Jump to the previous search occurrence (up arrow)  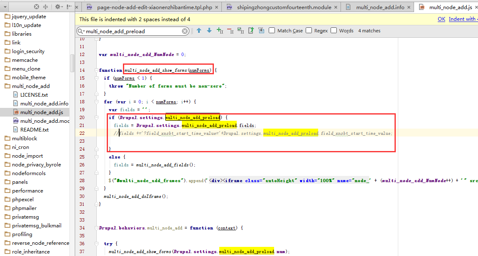coord(199,30)
